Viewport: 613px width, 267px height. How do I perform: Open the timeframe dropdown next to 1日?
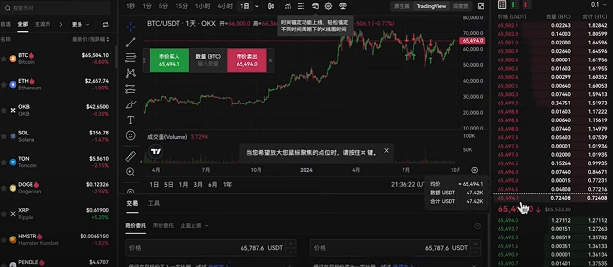[257, 6]
